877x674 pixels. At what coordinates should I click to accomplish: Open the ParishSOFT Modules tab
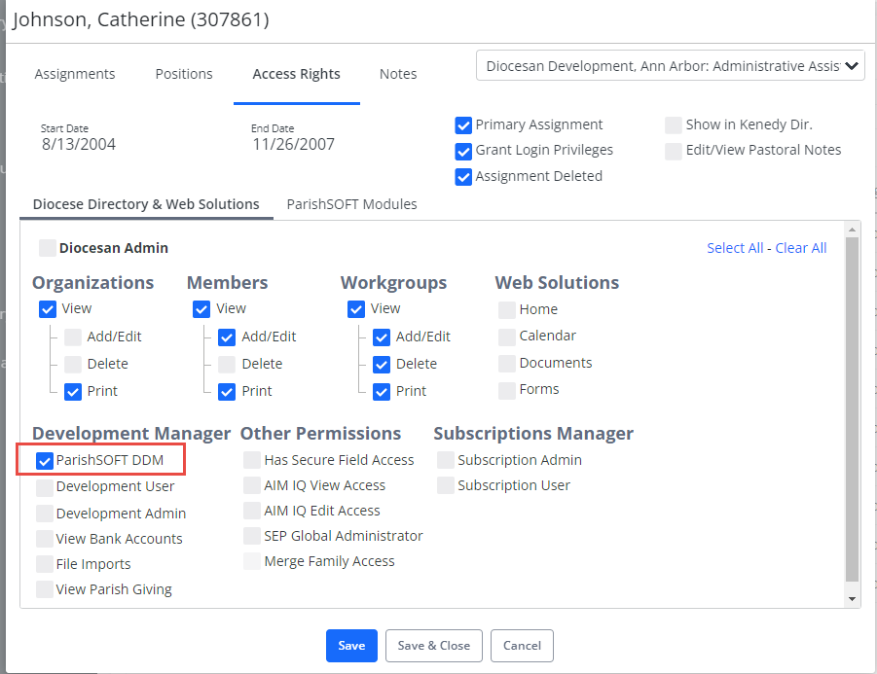tap(351, 204)
